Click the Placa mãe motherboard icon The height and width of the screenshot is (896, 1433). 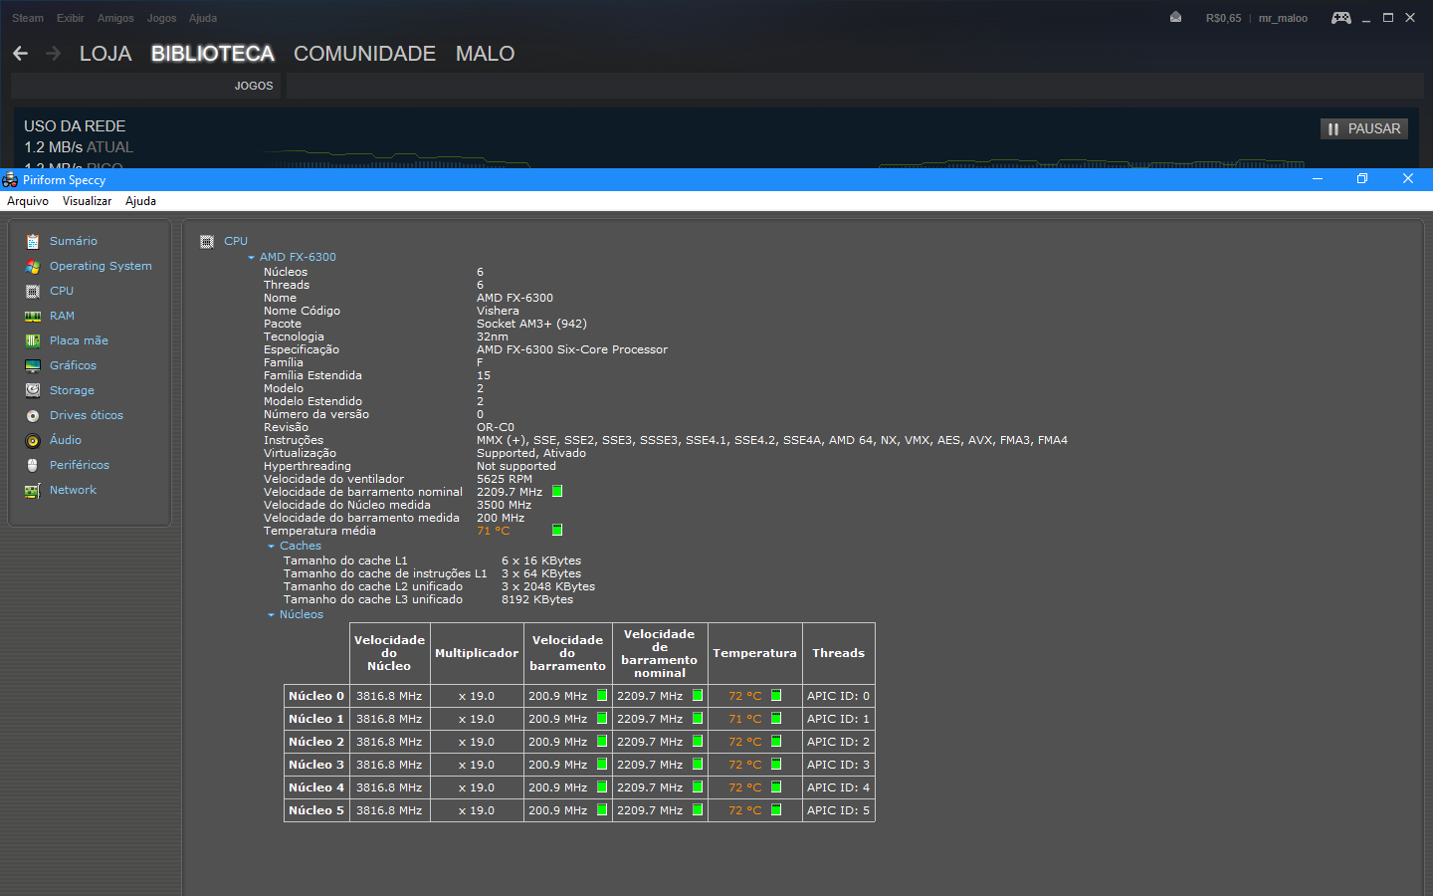point(33,340)
